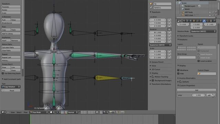
Task: Open the View menu in 3D header
Action: coord(13,112)
